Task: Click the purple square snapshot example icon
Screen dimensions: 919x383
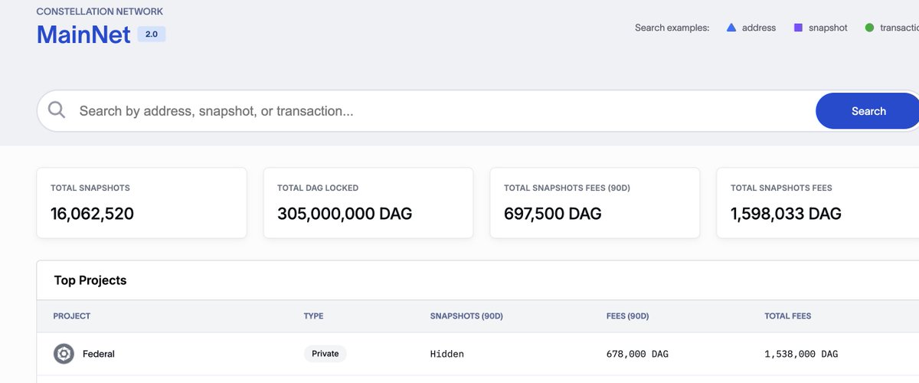Action: pos(798,28)
